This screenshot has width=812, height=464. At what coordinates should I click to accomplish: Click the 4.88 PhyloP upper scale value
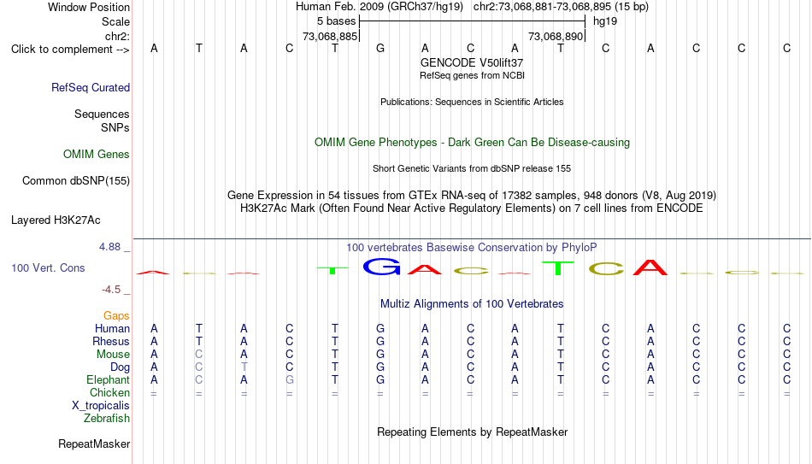[109, 247]
